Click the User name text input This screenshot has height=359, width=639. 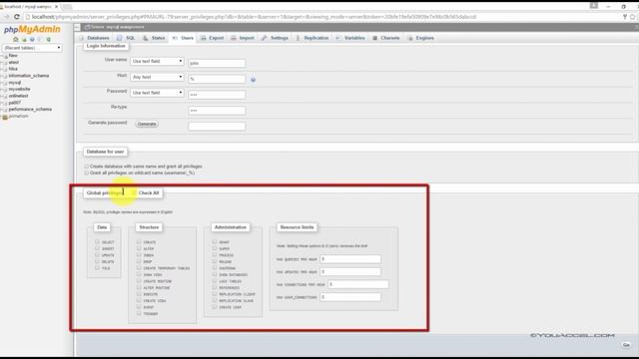point(217,63)
